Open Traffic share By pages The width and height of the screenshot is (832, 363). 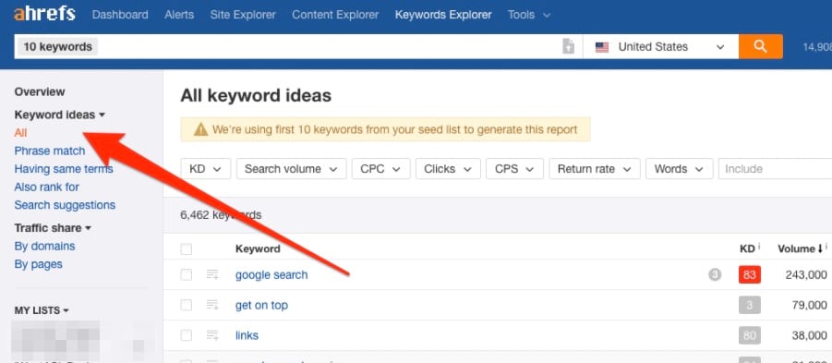tap(38, 264)
